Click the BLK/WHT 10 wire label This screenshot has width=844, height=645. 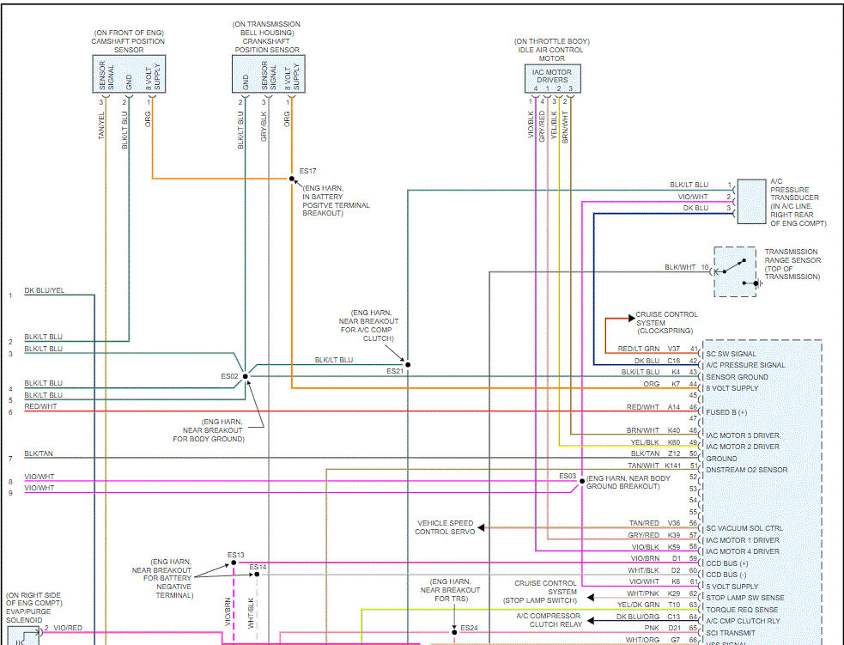click(x=687, y=268)
